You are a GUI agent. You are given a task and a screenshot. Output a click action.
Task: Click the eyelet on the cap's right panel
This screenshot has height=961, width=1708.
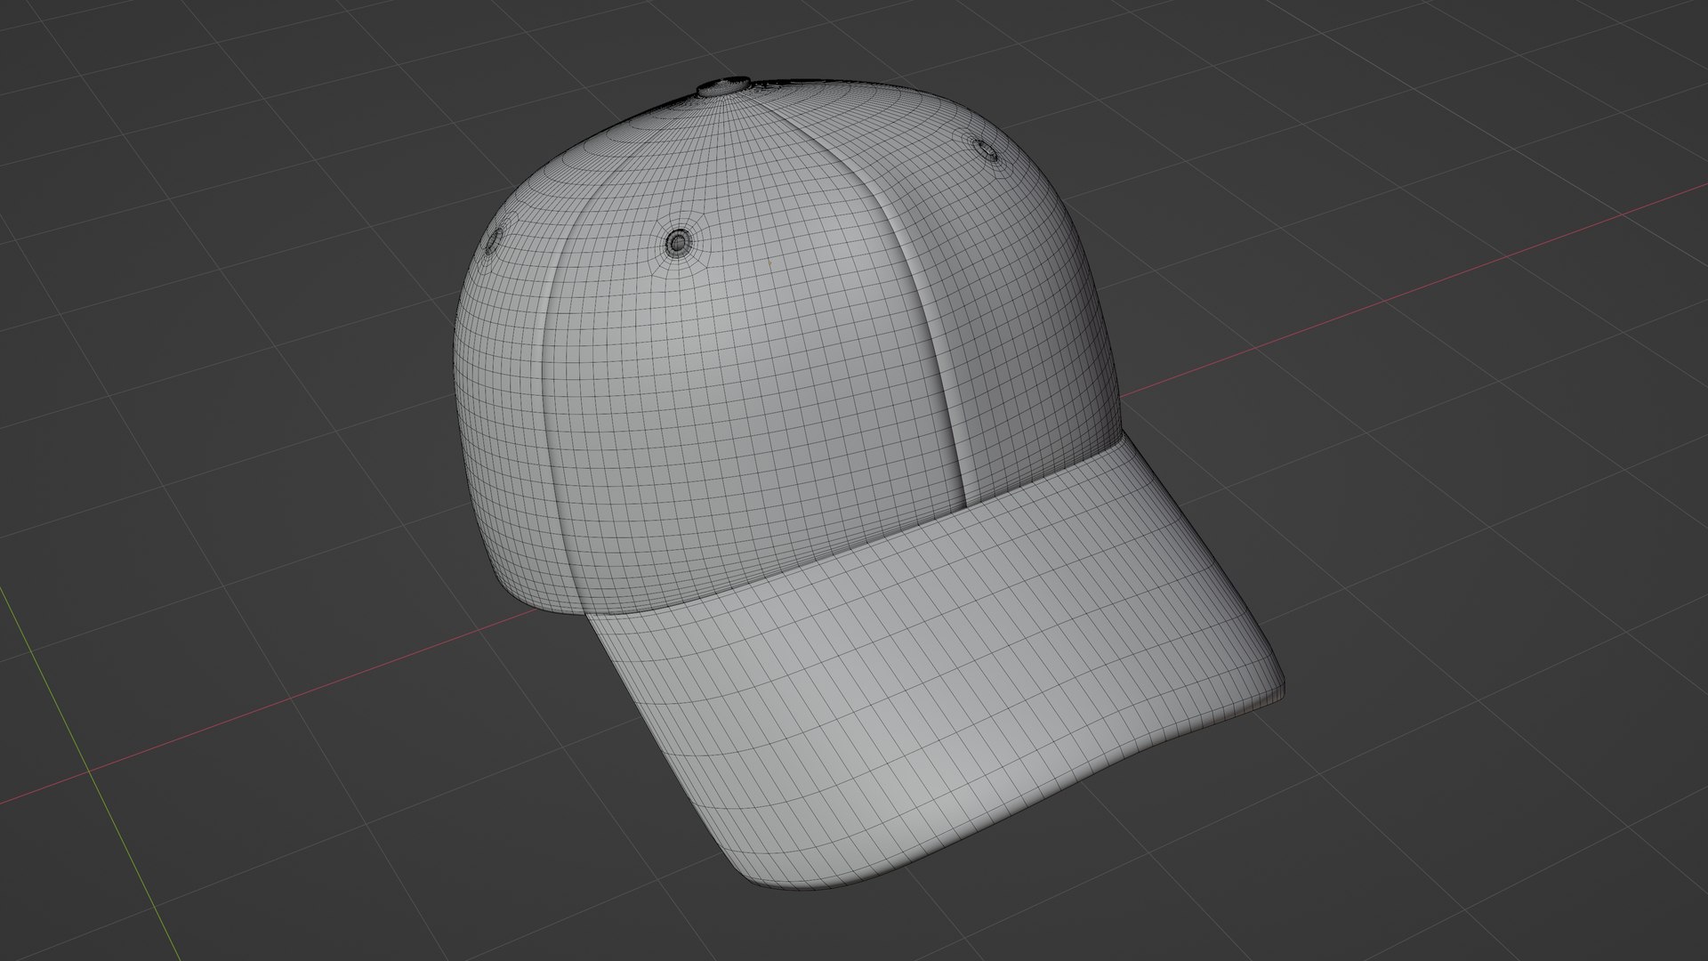click(x=985, y=149)
